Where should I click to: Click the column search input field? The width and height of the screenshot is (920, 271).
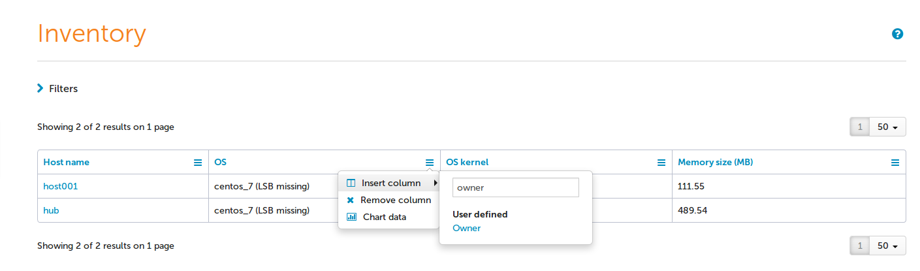coord(515,187)
